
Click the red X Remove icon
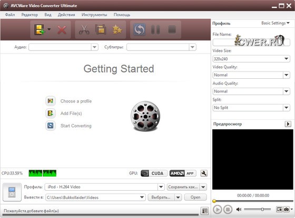click(62, 29)
